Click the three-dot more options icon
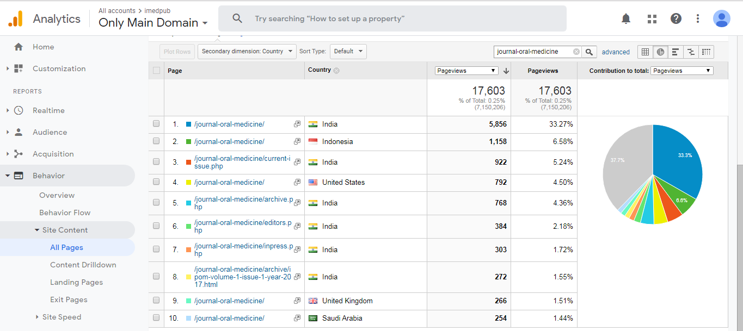This screenshot has height=331, width=743. 698,19
